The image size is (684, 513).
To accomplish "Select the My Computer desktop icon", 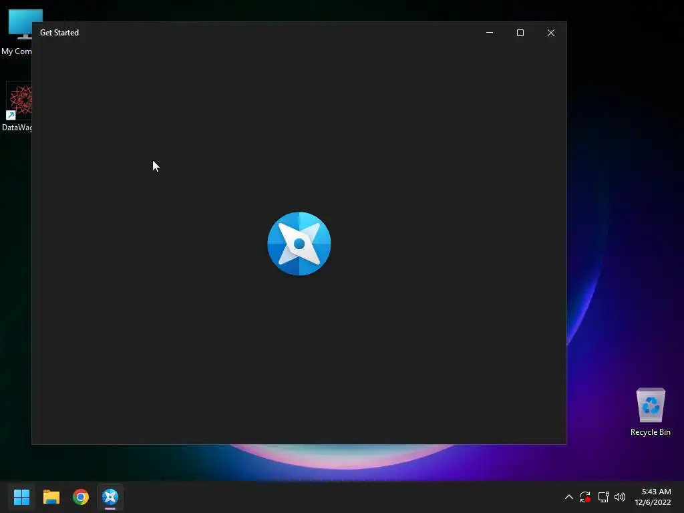I will 17,32.
